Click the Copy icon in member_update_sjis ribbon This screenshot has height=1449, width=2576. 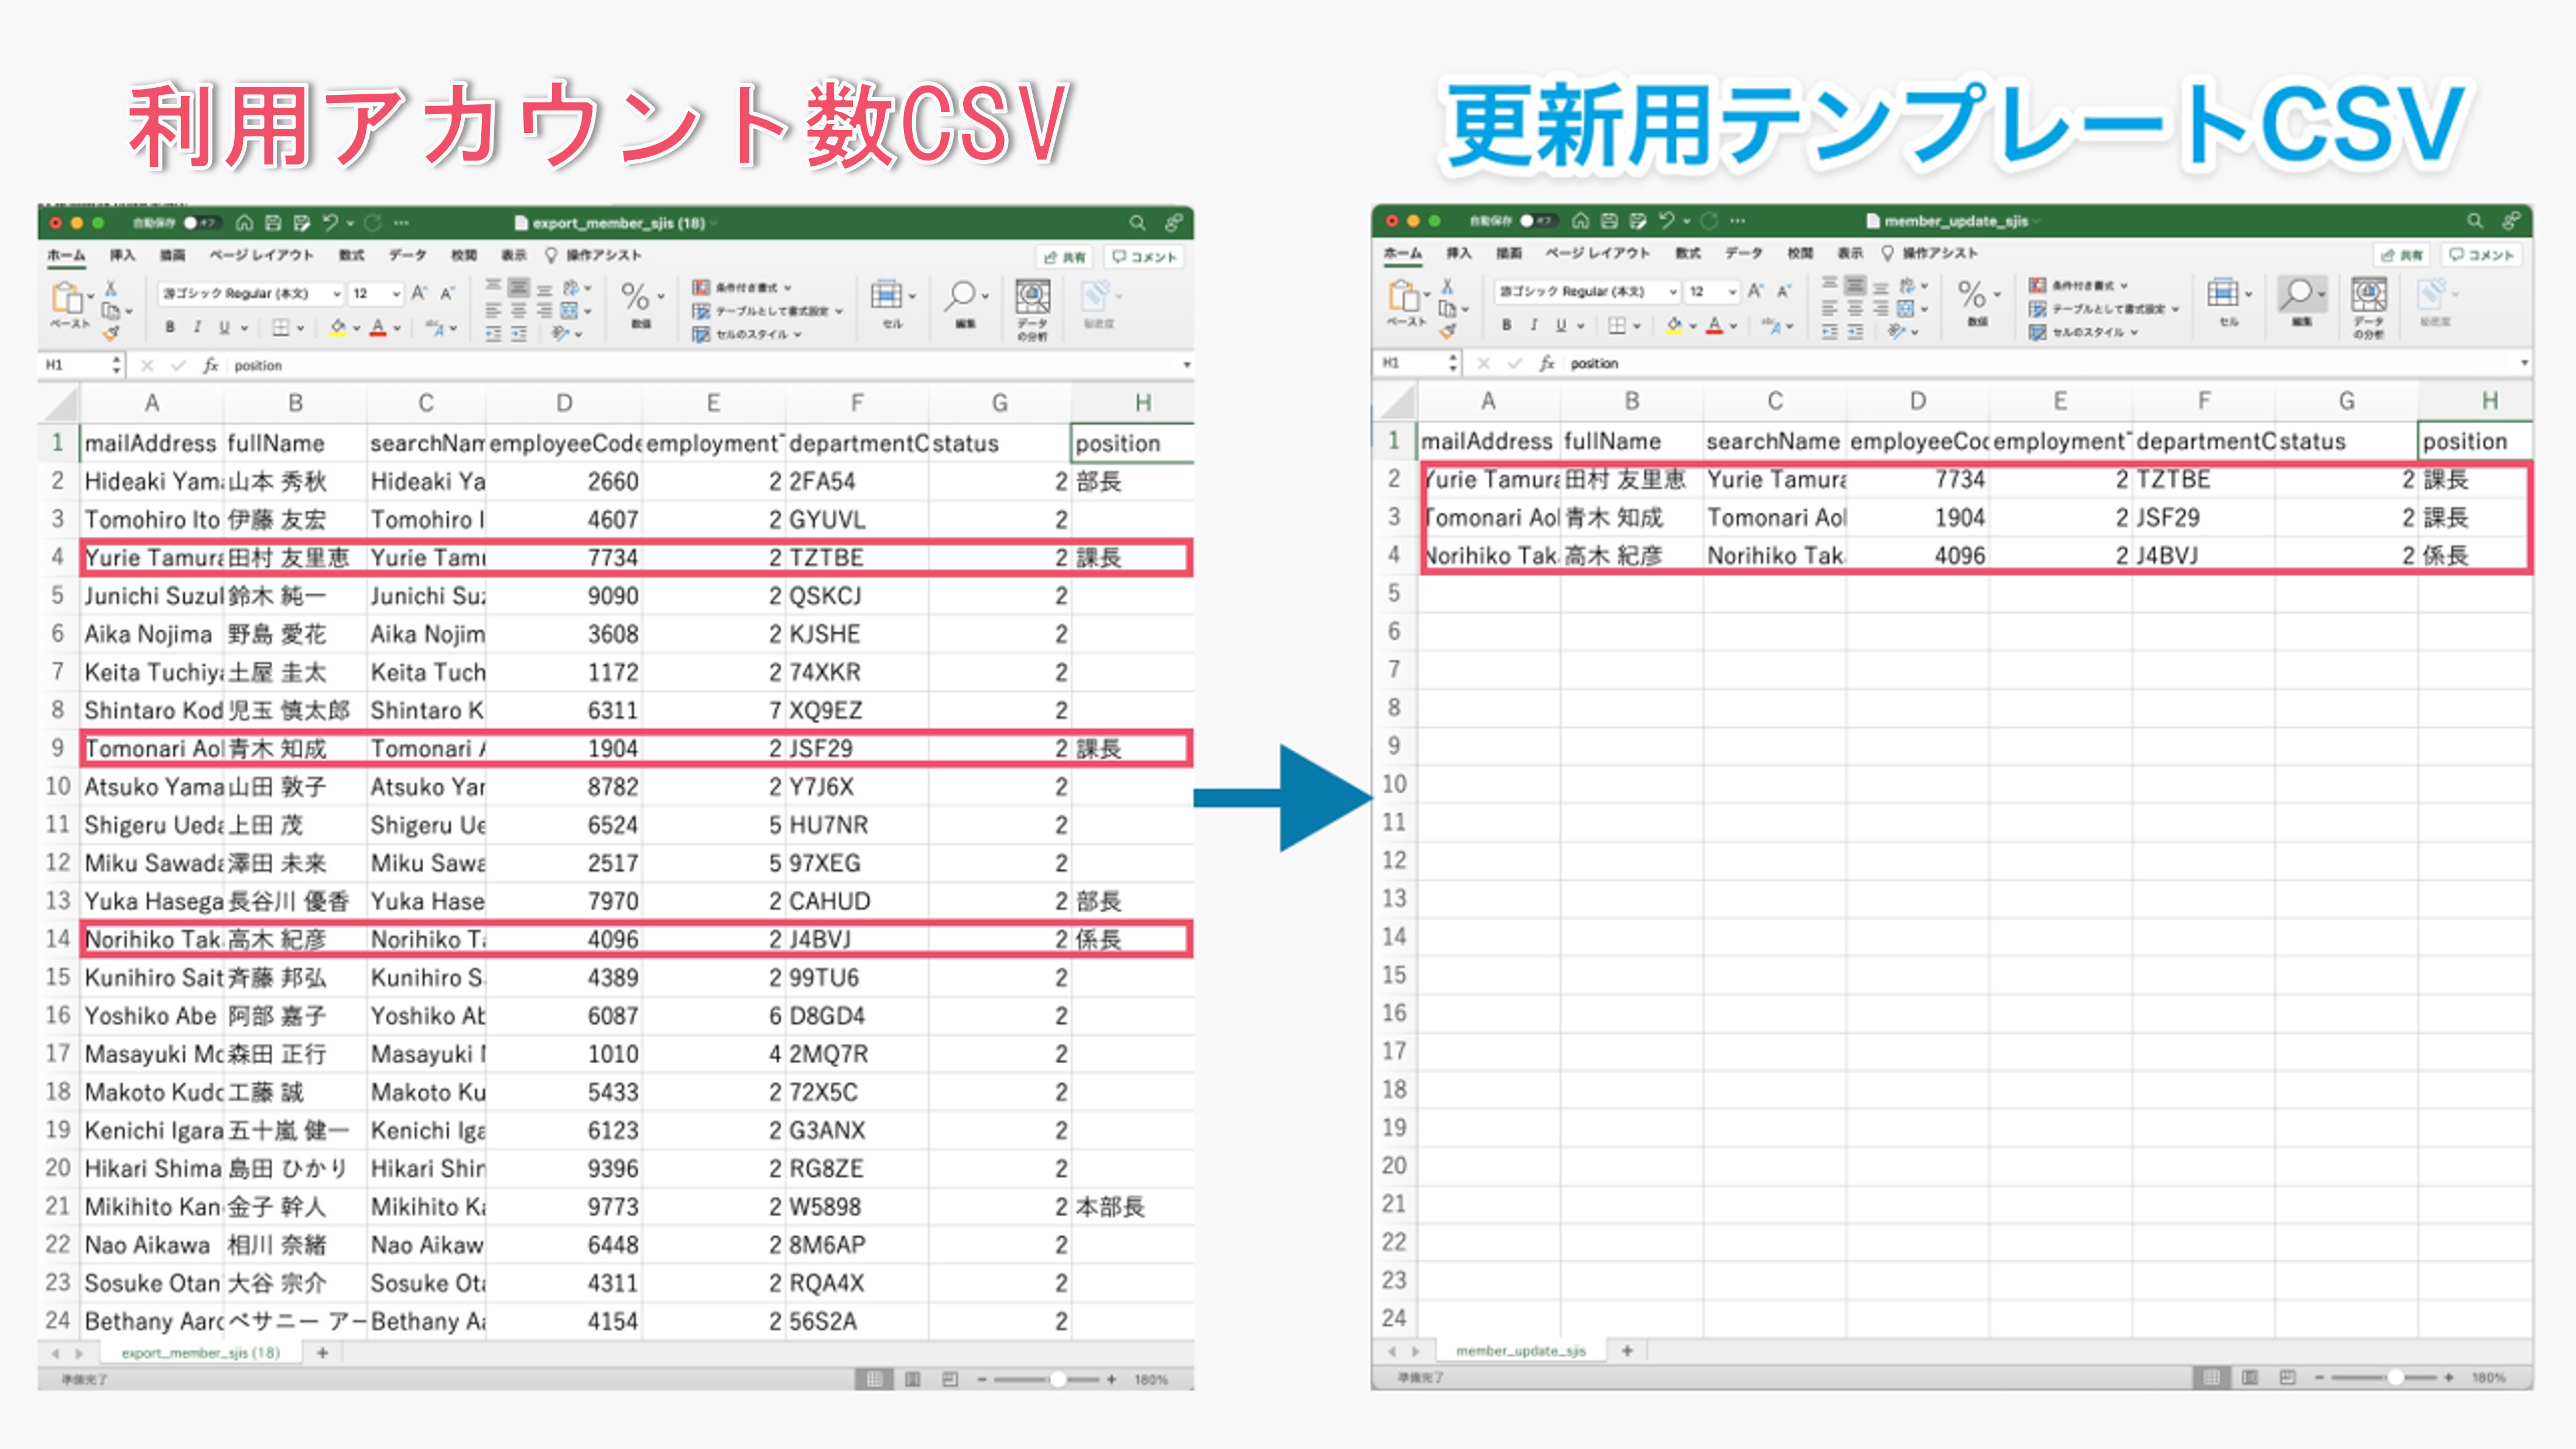1446,308
